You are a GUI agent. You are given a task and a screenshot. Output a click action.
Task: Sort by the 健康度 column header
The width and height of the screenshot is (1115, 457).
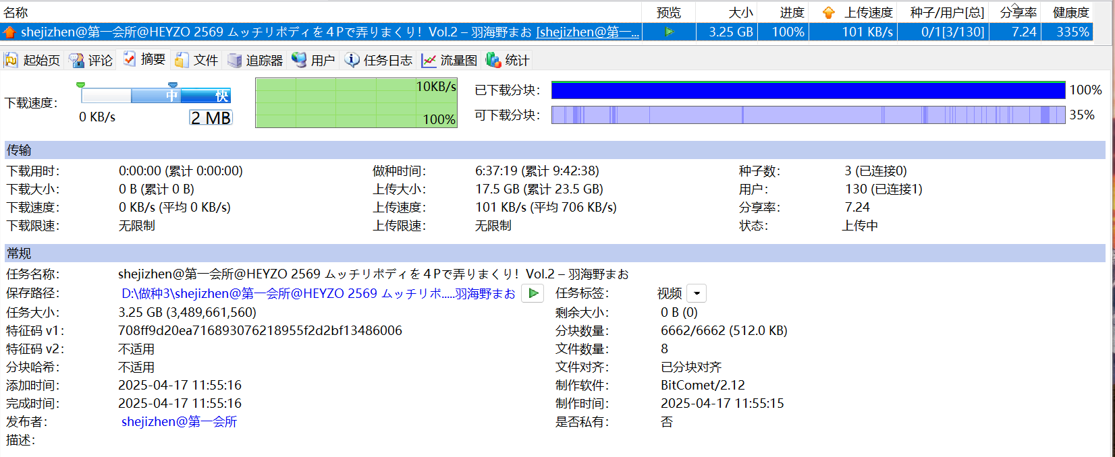(x=1067, y=12)
